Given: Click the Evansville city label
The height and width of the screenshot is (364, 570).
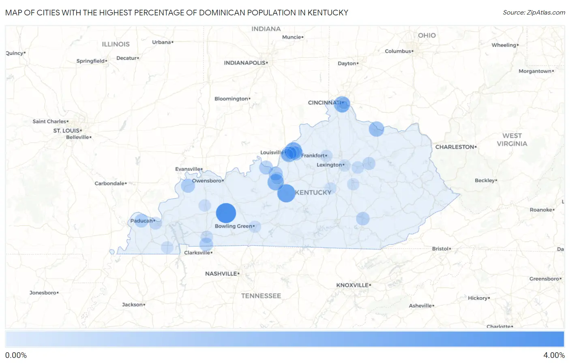Looking at the screenshot, I should 189,169.
